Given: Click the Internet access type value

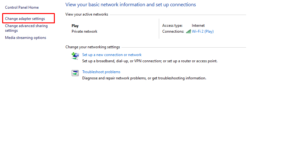Looking at the screenshot, I should (198, 26).
